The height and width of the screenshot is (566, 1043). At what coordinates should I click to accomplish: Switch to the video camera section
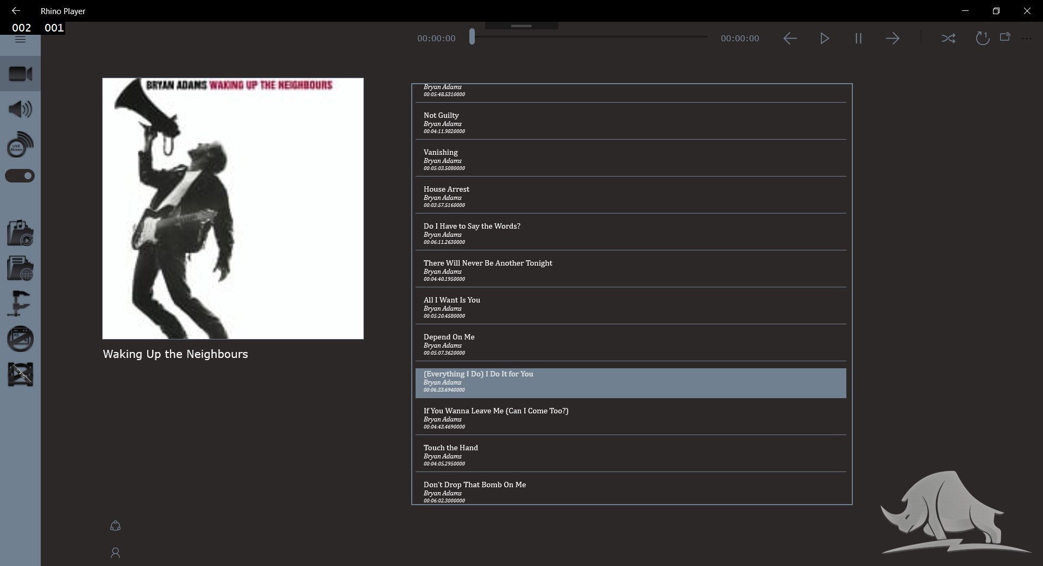21,74
